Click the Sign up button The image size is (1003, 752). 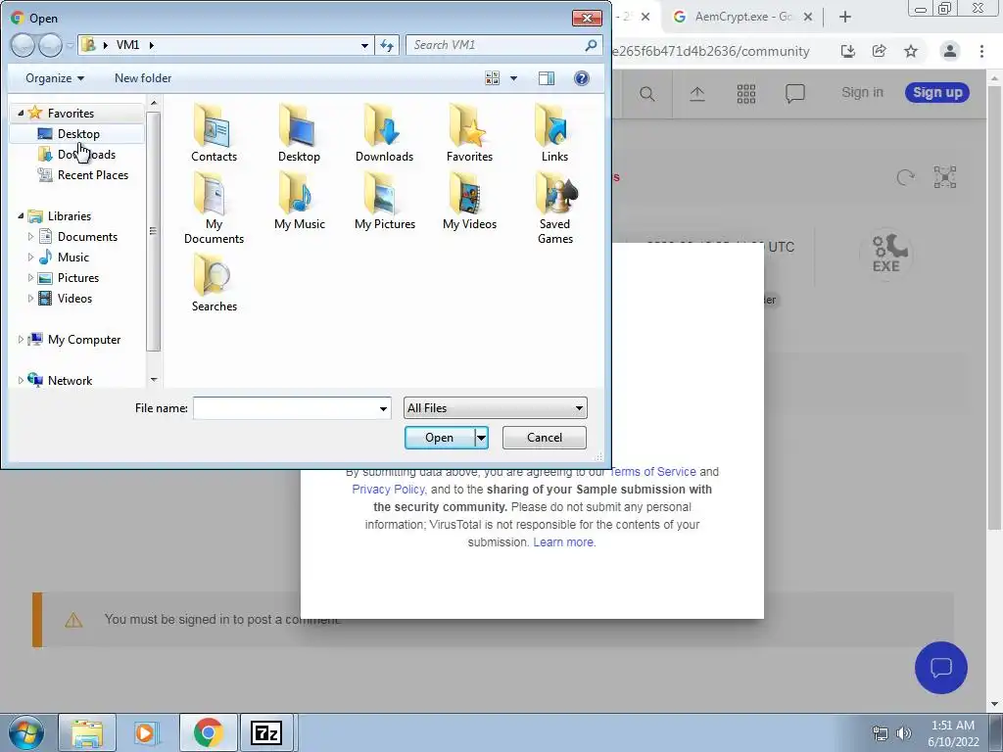coord(937,93)
